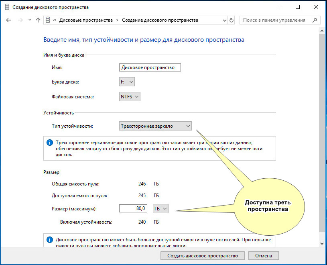
Task: Focus the Имя text field
Action: (150, 67)
